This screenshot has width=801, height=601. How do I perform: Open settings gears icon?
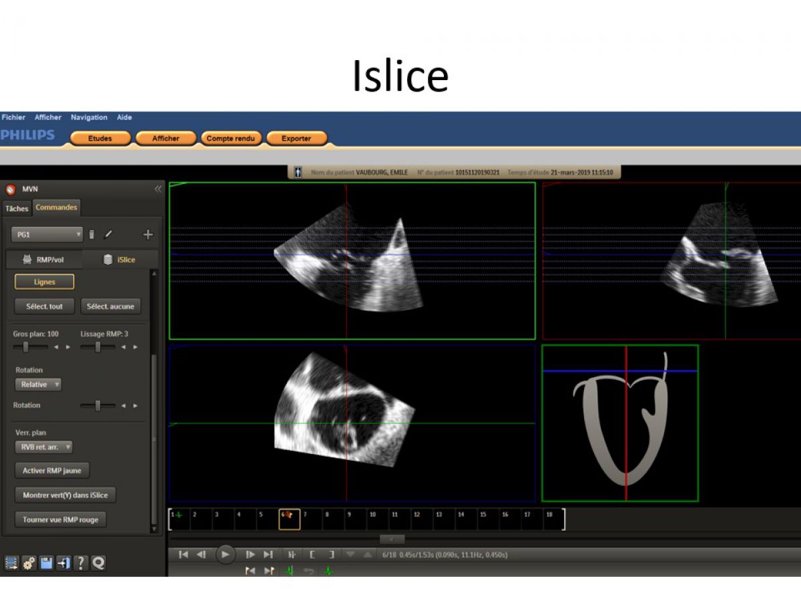click(x=29, y=563)
